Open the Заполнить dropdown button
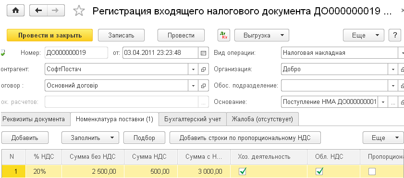 [90, 138]
